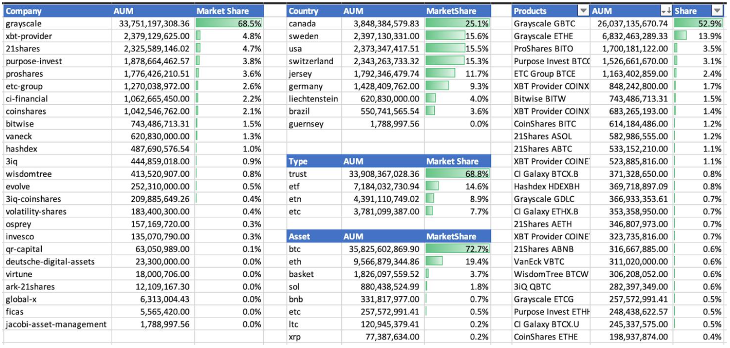The width and height of the screenshot is (730, 348).
Task: Click the etf type 14.6% share cell
Action: tap(457, 187)
